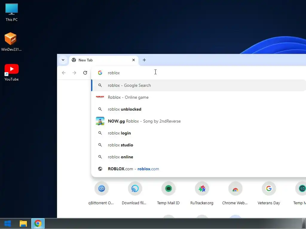Choose the Roblox - Online game suggestion
This screenshot has width=306, height=229.
click(x=199, y=98)
